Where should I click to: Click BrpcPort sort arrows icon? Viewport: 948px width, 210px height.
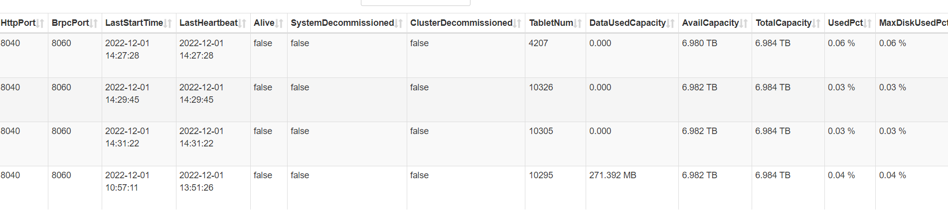pyautogui.click(x=94, y=23)
